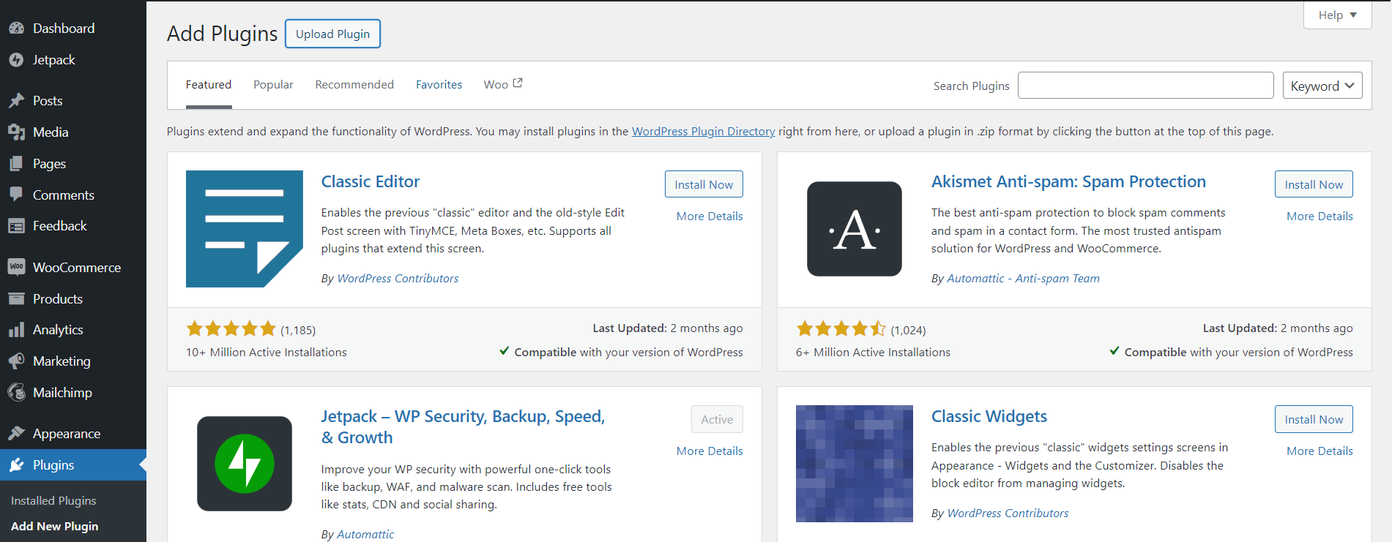Image resolution: width=1392 pixels, height=542 pixels.
Task: Install the Classic Editor plugin
Action: pos(704,184)
